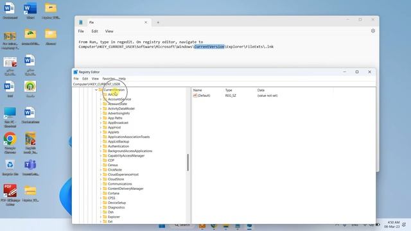Expand the Authentication key arrow
This screenshot has width=411, height=231.
101,146
